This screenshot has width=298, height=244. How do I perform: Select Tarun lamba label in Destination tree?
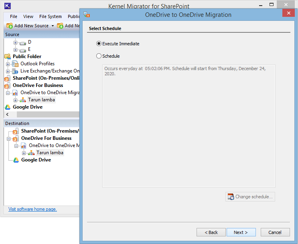coord(50,153)
